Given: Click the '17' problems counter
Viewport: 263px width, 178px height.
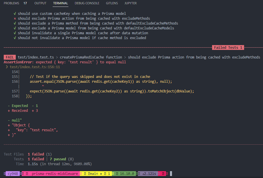Looking at the screenshot, I should coord(25,3).
